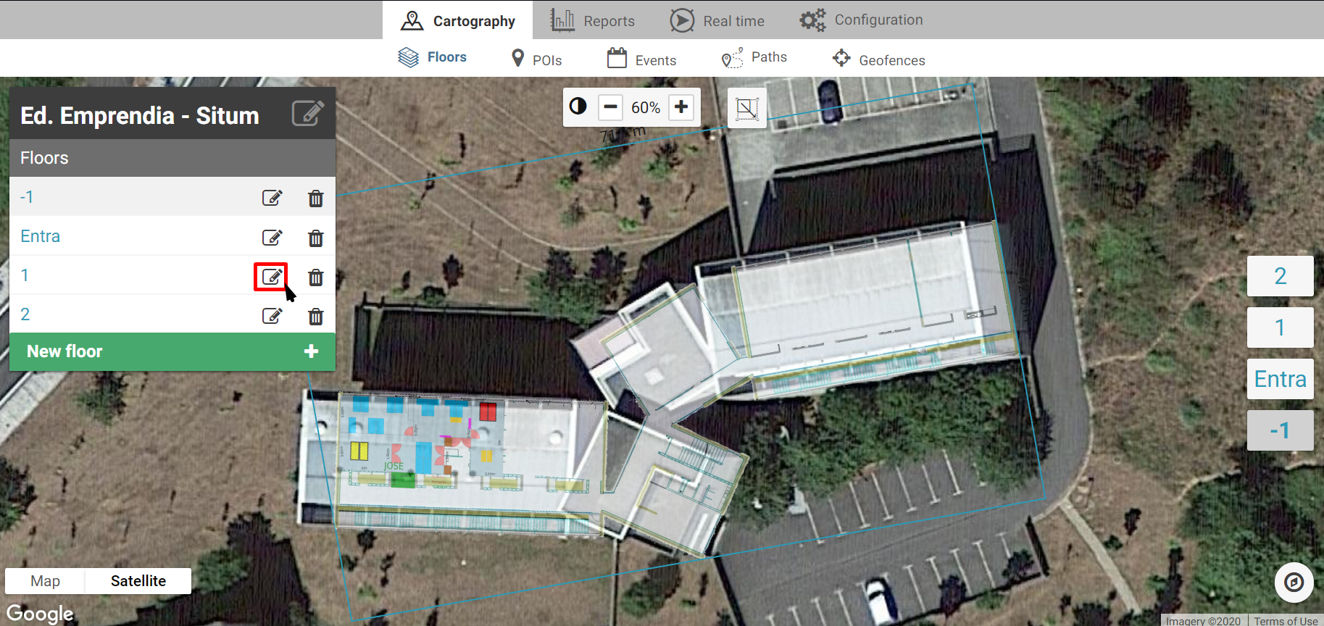Select floor 1 in the list

25,275
